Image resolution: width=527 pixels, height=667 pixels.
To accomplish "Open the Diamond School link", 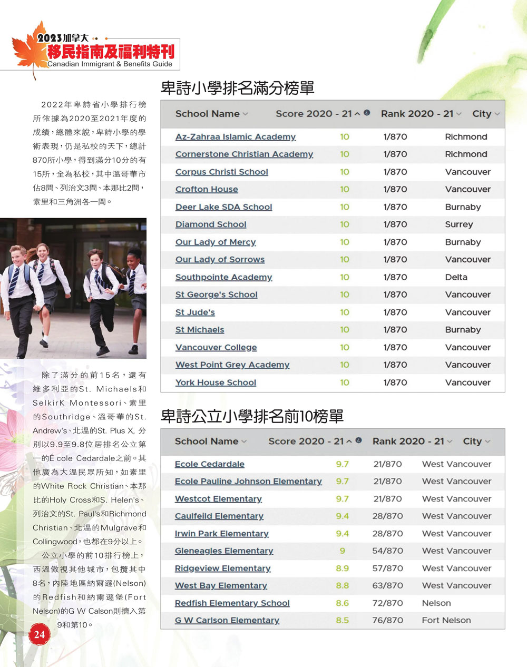I will point(211,224).
